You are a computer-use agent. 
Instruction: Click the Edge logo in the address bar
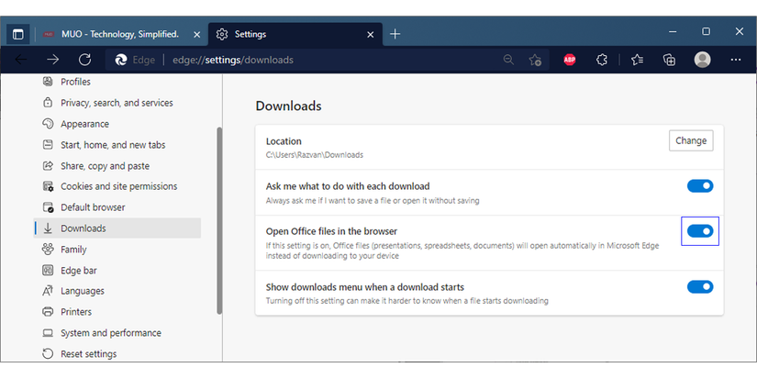(x=121, y=60)
